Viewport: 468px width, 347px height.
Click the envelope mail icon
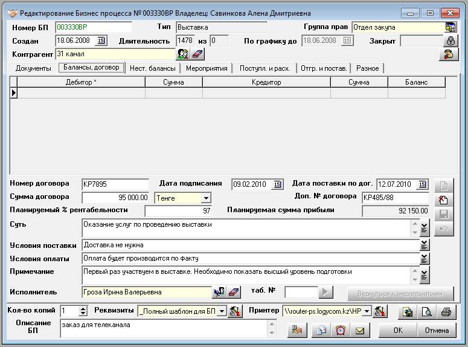click(360, 330)
